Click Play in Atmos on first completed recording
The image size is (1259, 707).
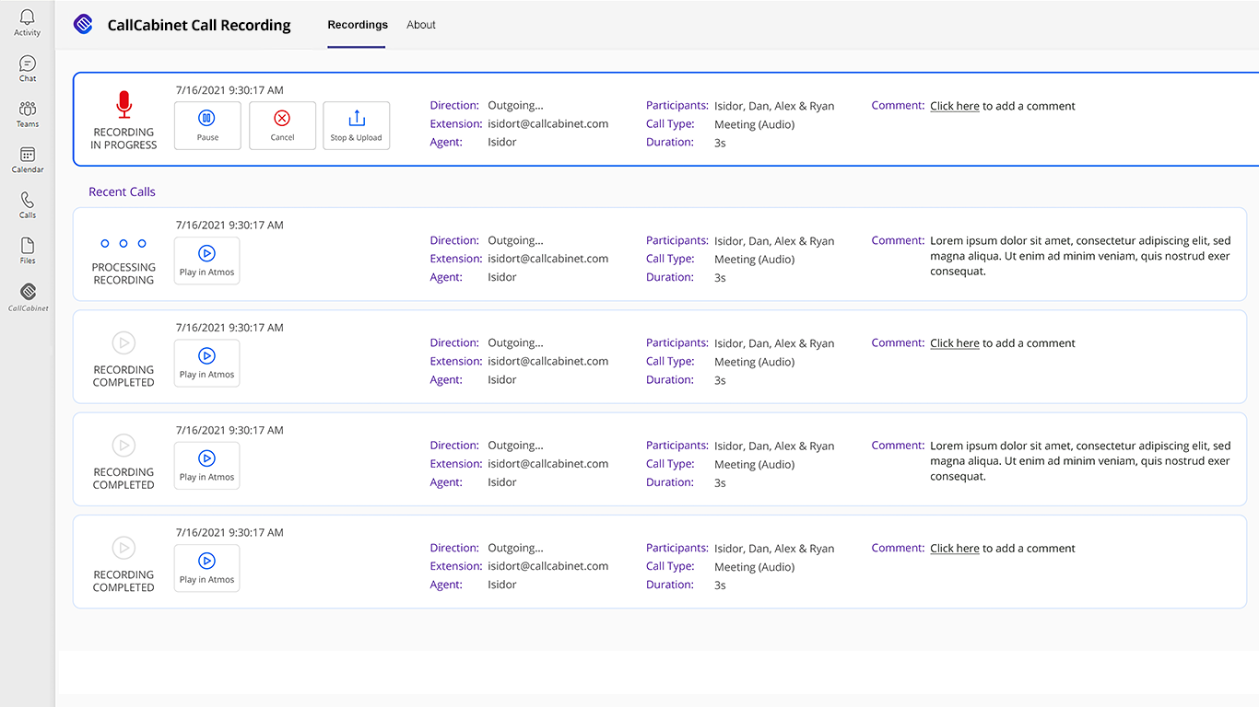coord(206,363)
